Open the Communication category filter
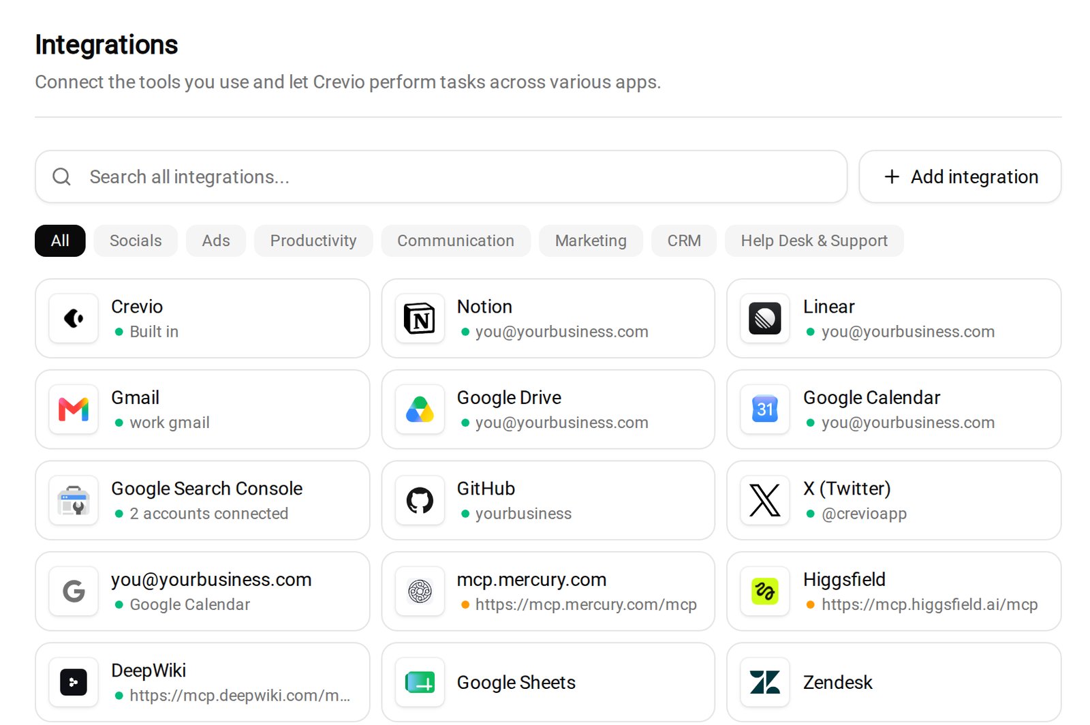The image size is (1090, 725). click(x=456, y=241)
